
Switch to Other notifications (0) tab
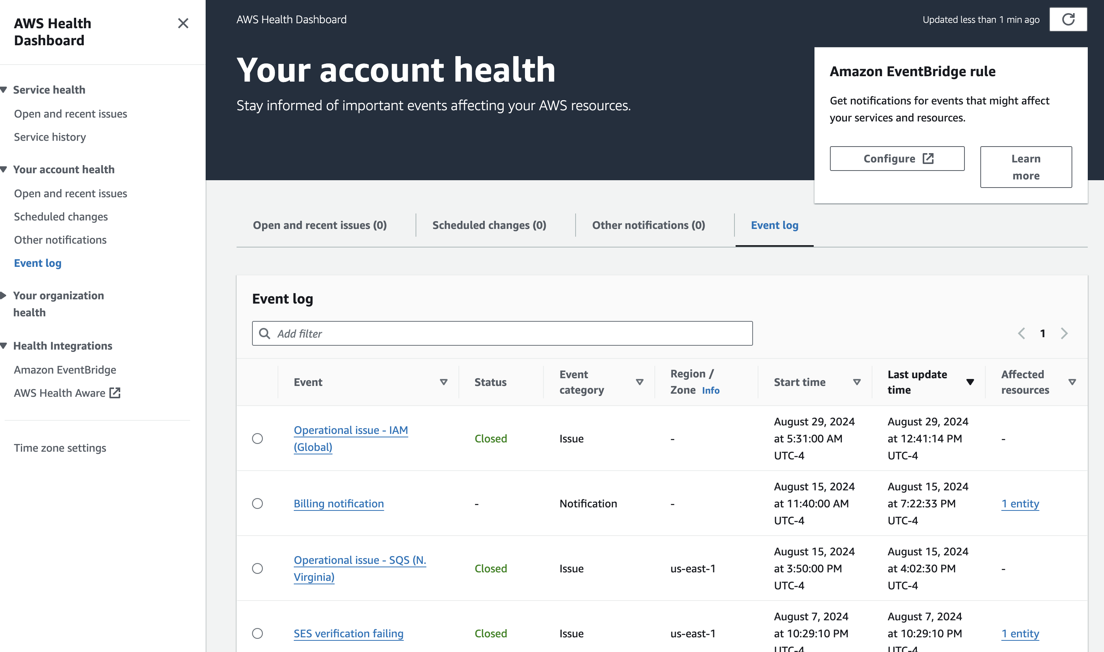[649, 225]
